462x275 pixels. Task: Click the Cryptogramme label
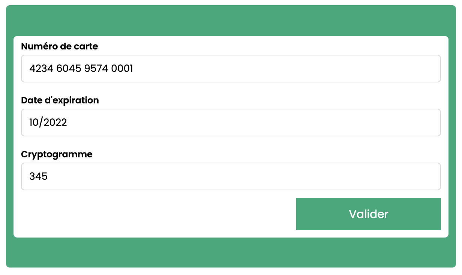click(x=57, y=154)
